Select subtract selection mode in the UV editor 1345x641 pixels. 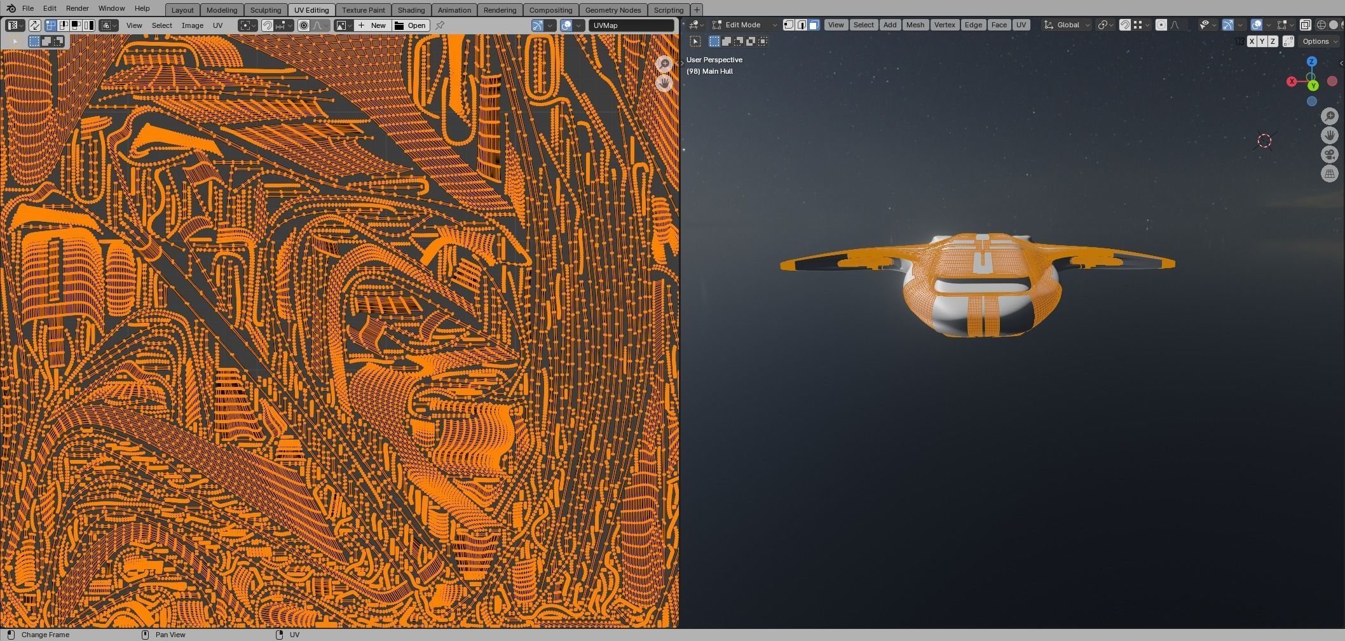pos(58,41)
